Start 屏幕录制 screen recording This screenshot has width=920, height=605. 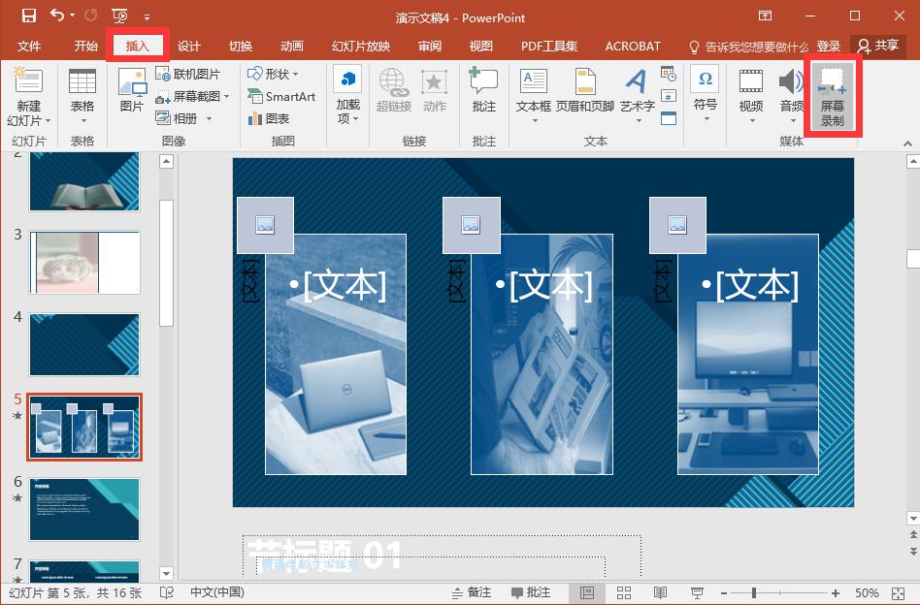click(833, 97)
